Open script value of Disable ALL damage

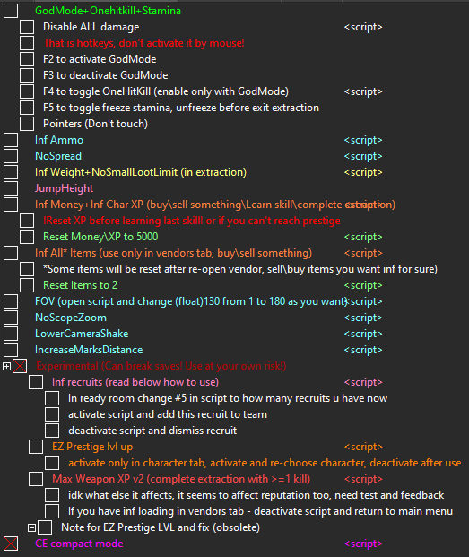[x=363, y=27]
